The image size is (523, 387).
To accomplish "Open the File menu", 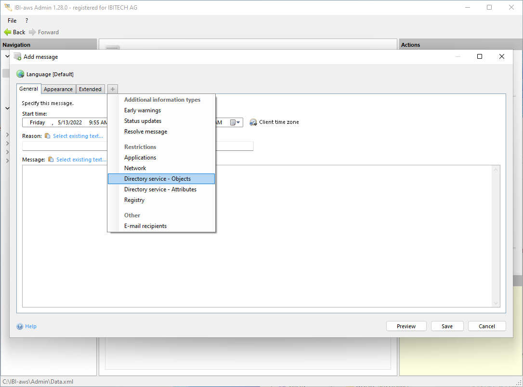I will click(12, 21).
